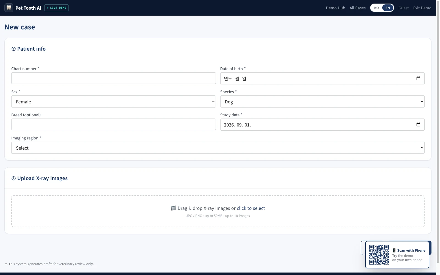Focus the Chart number input field
The width and height of the screenshot is (440, 275).
click(113, 78)
